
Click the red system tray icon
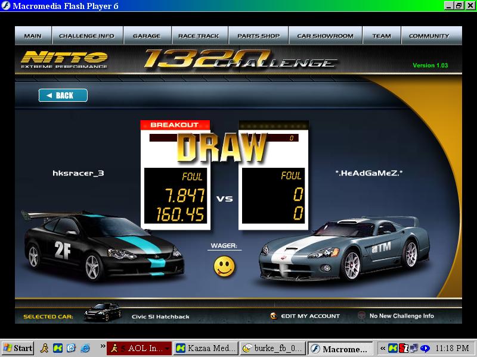404,348
